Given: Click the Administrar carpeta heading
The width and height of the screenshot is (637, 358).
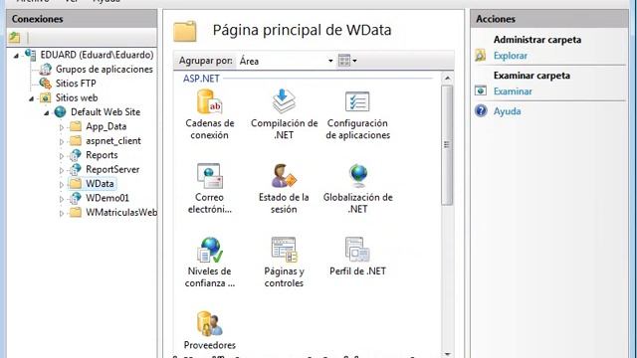Looking at the screenshot, I should pos(537,40).
